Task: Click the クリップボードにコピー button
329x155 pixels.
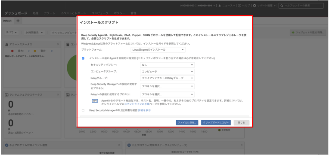Action: point(216,122)
